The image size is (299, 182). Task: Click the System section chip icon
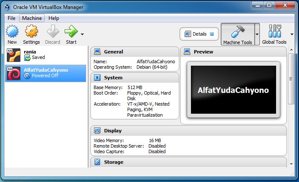pos(97,78)
